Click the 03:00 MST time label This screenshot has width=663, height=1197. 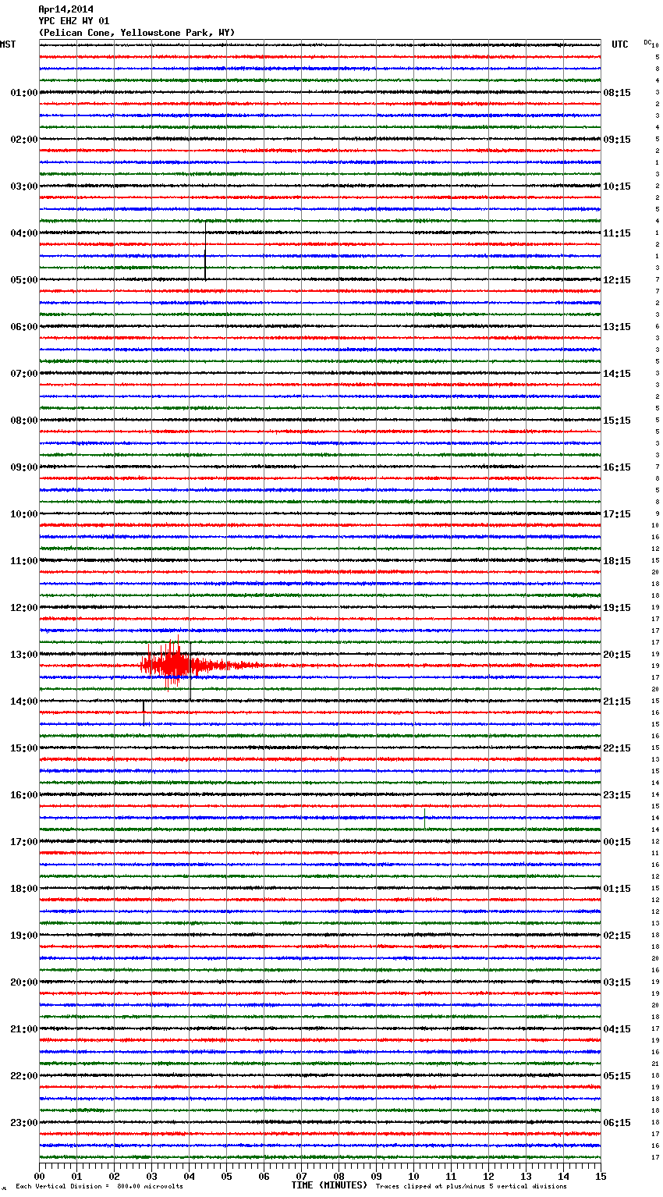(24, 186)
